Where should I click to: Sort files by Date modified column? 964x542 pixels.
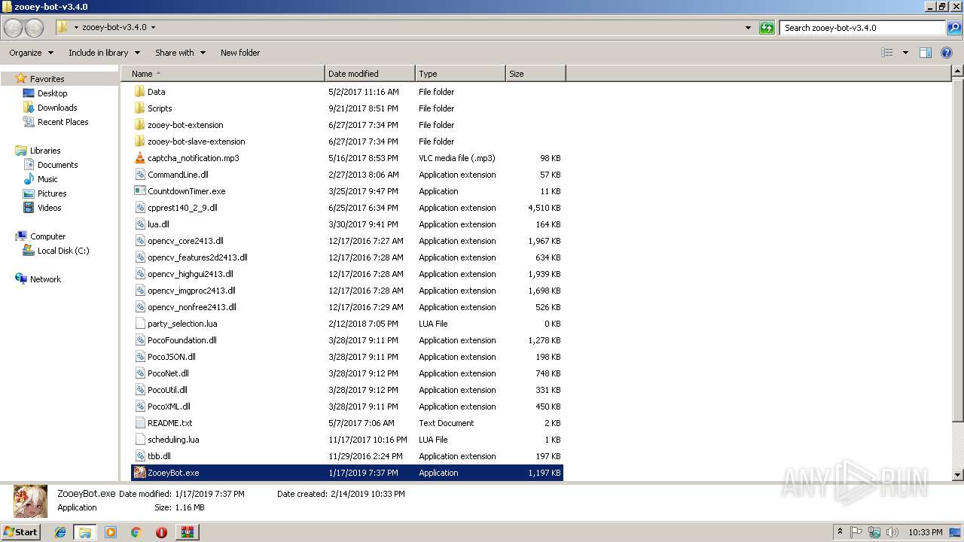(370, 74)
